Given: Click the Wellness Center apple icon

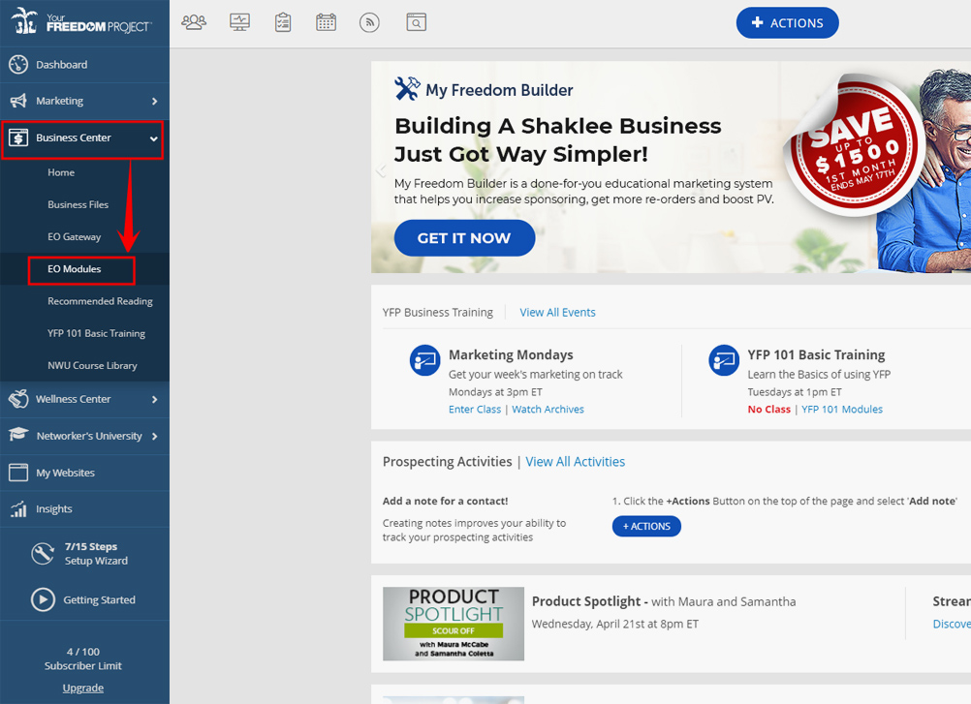Looking at the screenshot, I should coord(18,399).
